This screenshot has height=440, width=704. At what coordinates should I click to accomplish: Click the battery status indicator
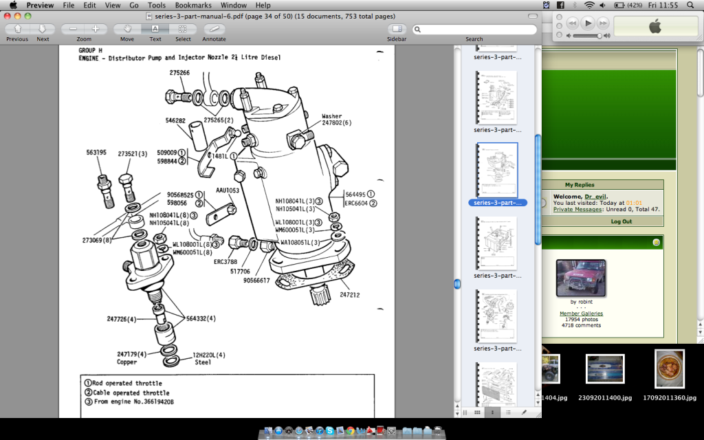coord(628,5)
